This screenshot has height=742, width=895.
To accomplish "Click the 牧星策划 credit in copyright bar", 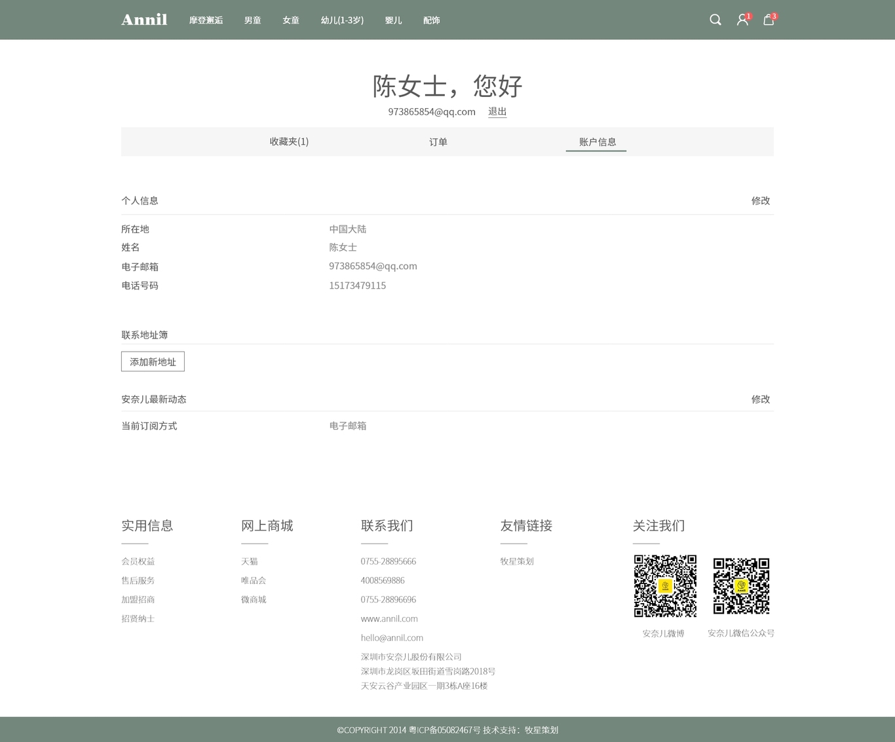I will click(541, 730).
